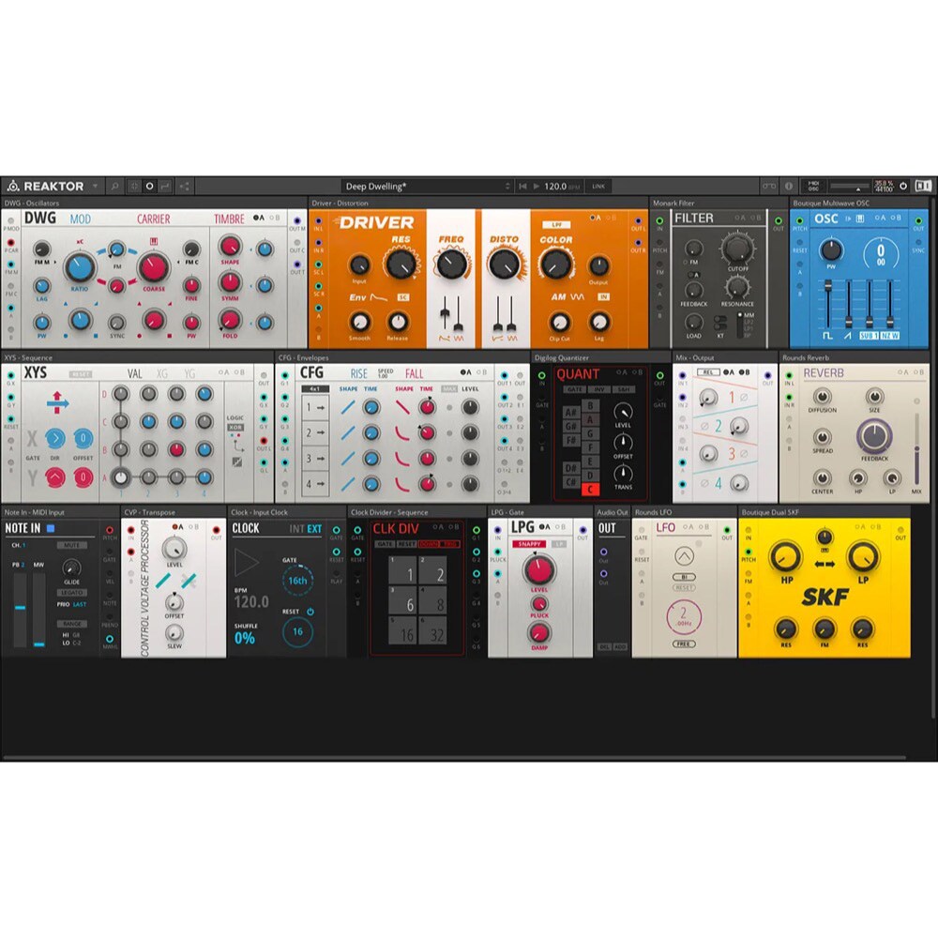Start playback with the header play button

536,186
